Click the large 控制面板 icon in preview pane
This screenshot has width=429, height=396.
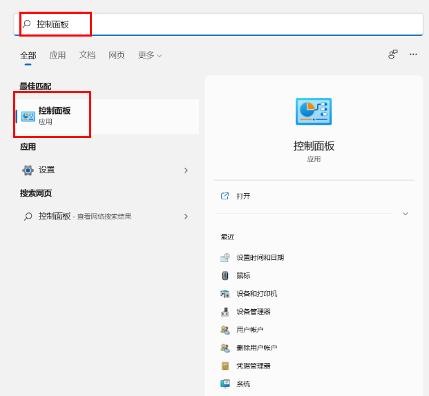point(314,112)
